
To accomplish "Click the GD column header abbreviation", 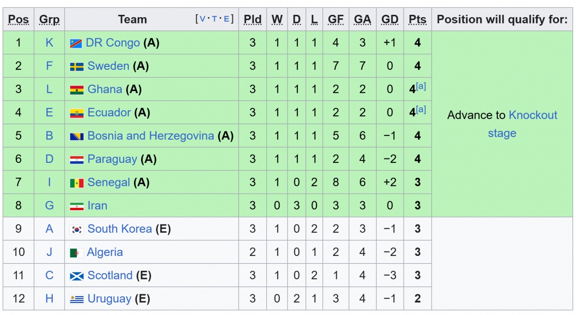I will (389, 19).
